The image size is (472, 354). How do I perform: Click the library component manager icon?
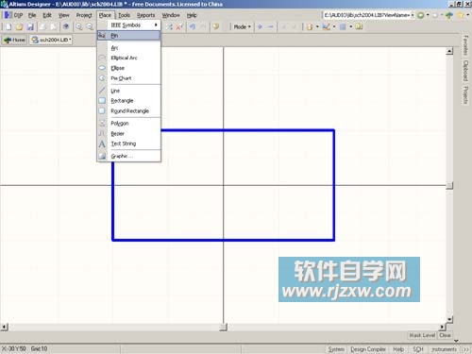[x=359, y=26]
